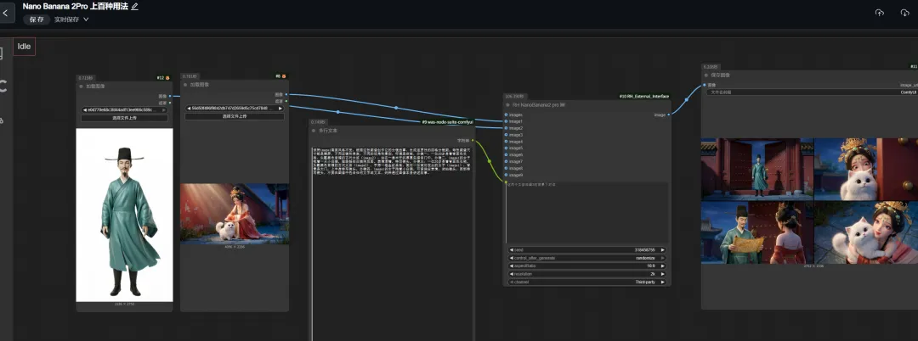The height and width of the screenshot is (341, 918).
Task: Click #10 RH_External_Interface badge
Action: point(644,97)
